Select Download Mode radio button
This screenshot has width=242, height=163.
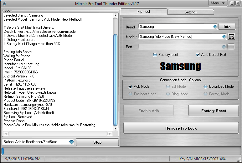click(x=205, y=86)
